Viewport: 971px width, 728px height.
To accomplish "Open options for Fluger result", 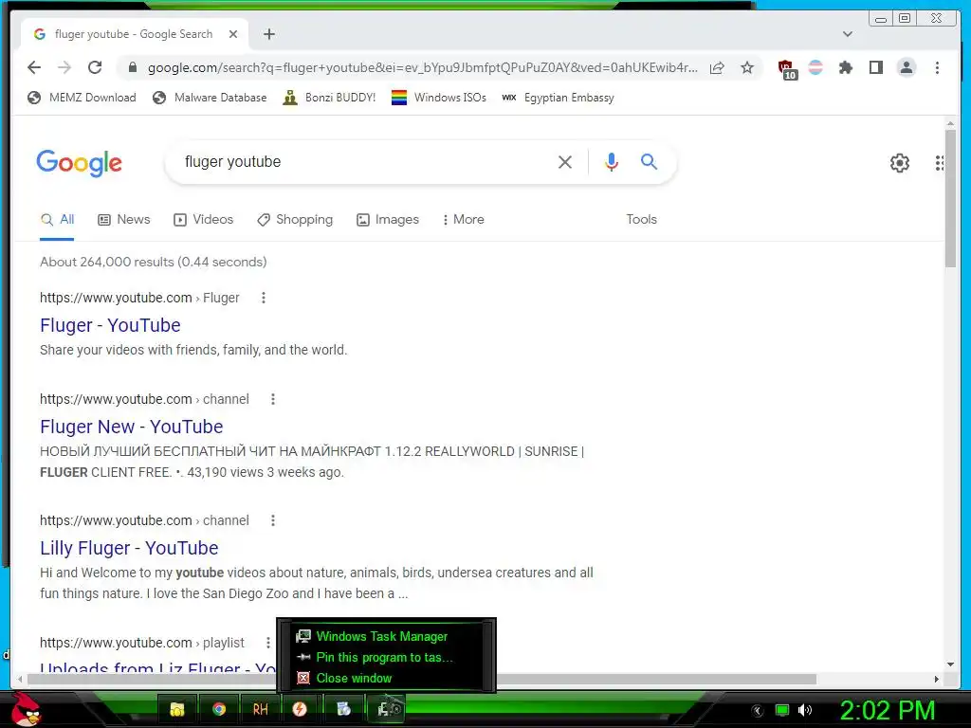I will point(264,298).
